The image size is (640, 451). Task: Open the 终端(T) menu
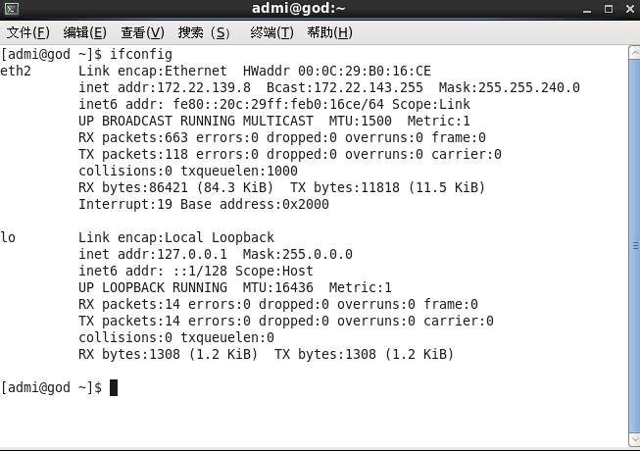(x=271, y=32)
